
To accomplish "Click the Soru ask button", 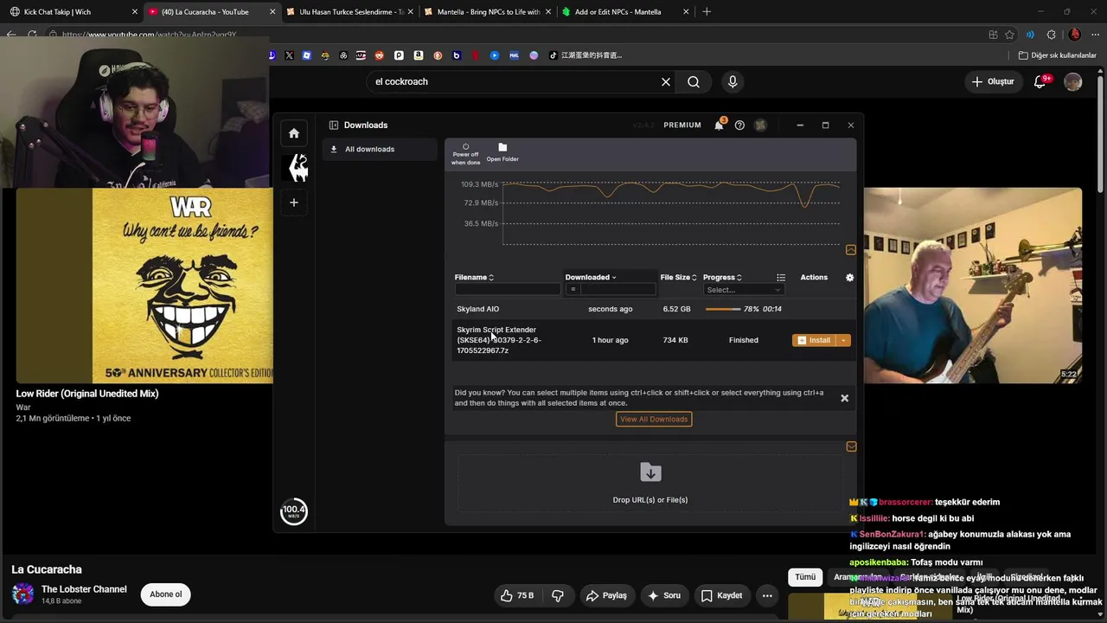I will (x=663, y=595).
